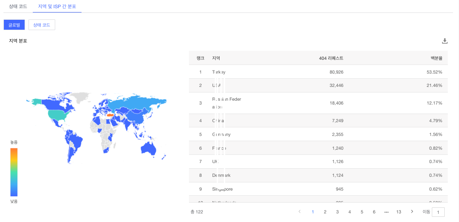
Task: Click the high-low color gradient legend
Action: click(x=14, y=172)
